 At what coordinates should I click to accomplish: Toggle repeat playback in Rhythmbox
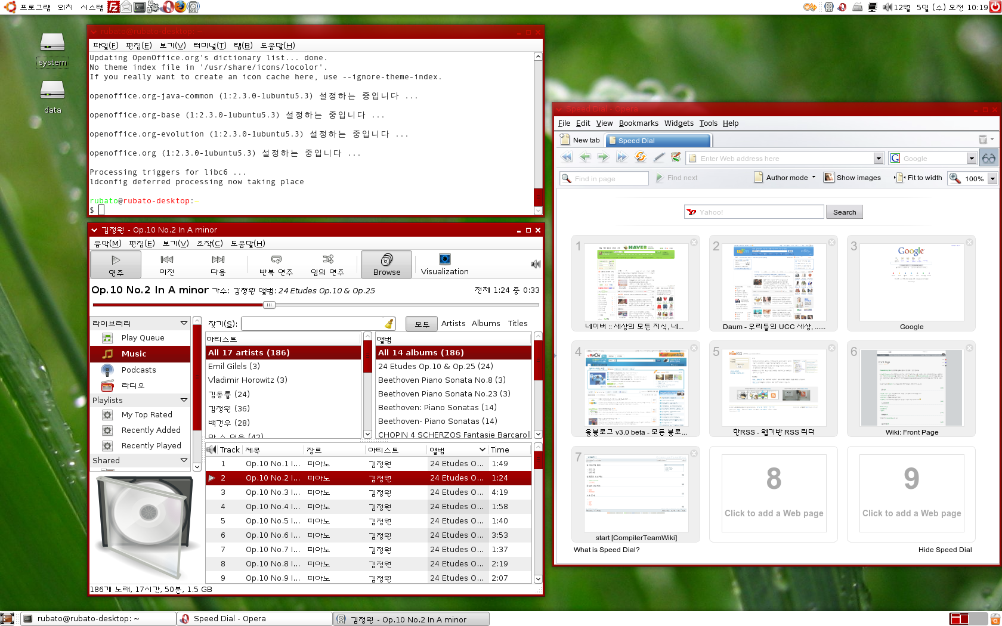(x=276, y=265)
